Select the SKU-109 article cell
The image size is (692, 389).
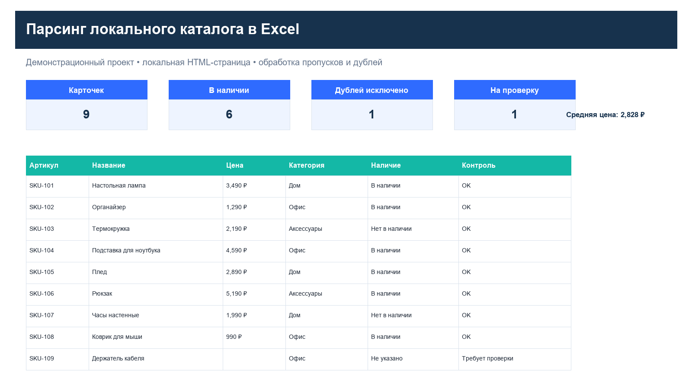[x=58, y=359]
